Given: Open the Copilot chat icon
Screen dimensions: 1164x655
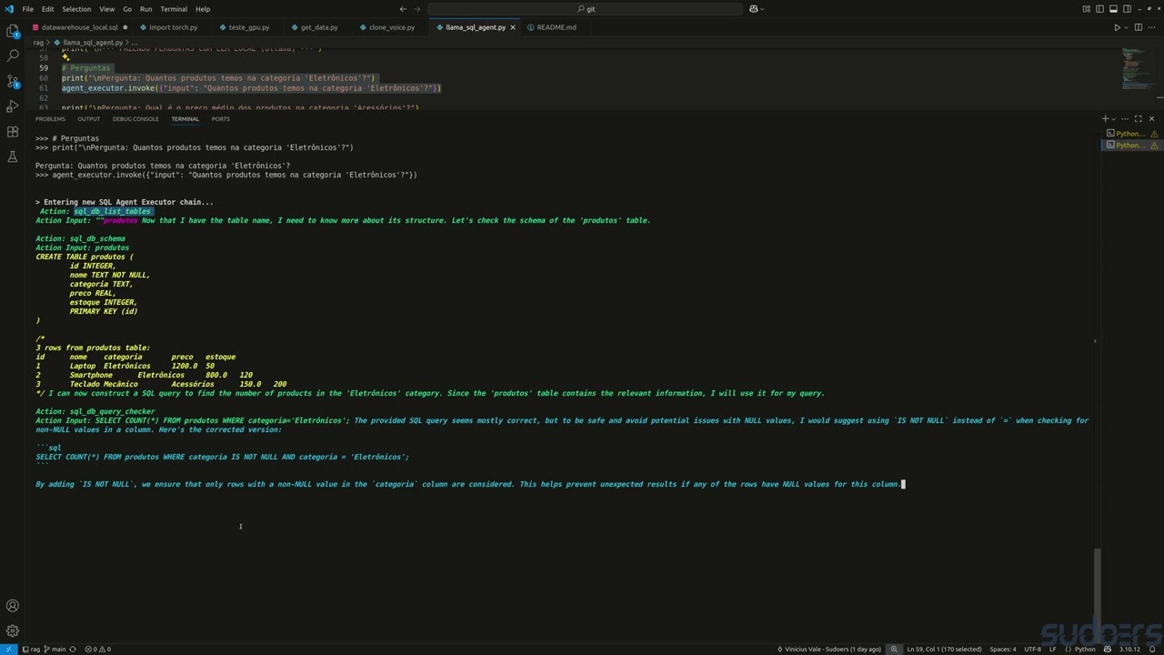Looking at the screenshot, I should (x=754, y=9).
